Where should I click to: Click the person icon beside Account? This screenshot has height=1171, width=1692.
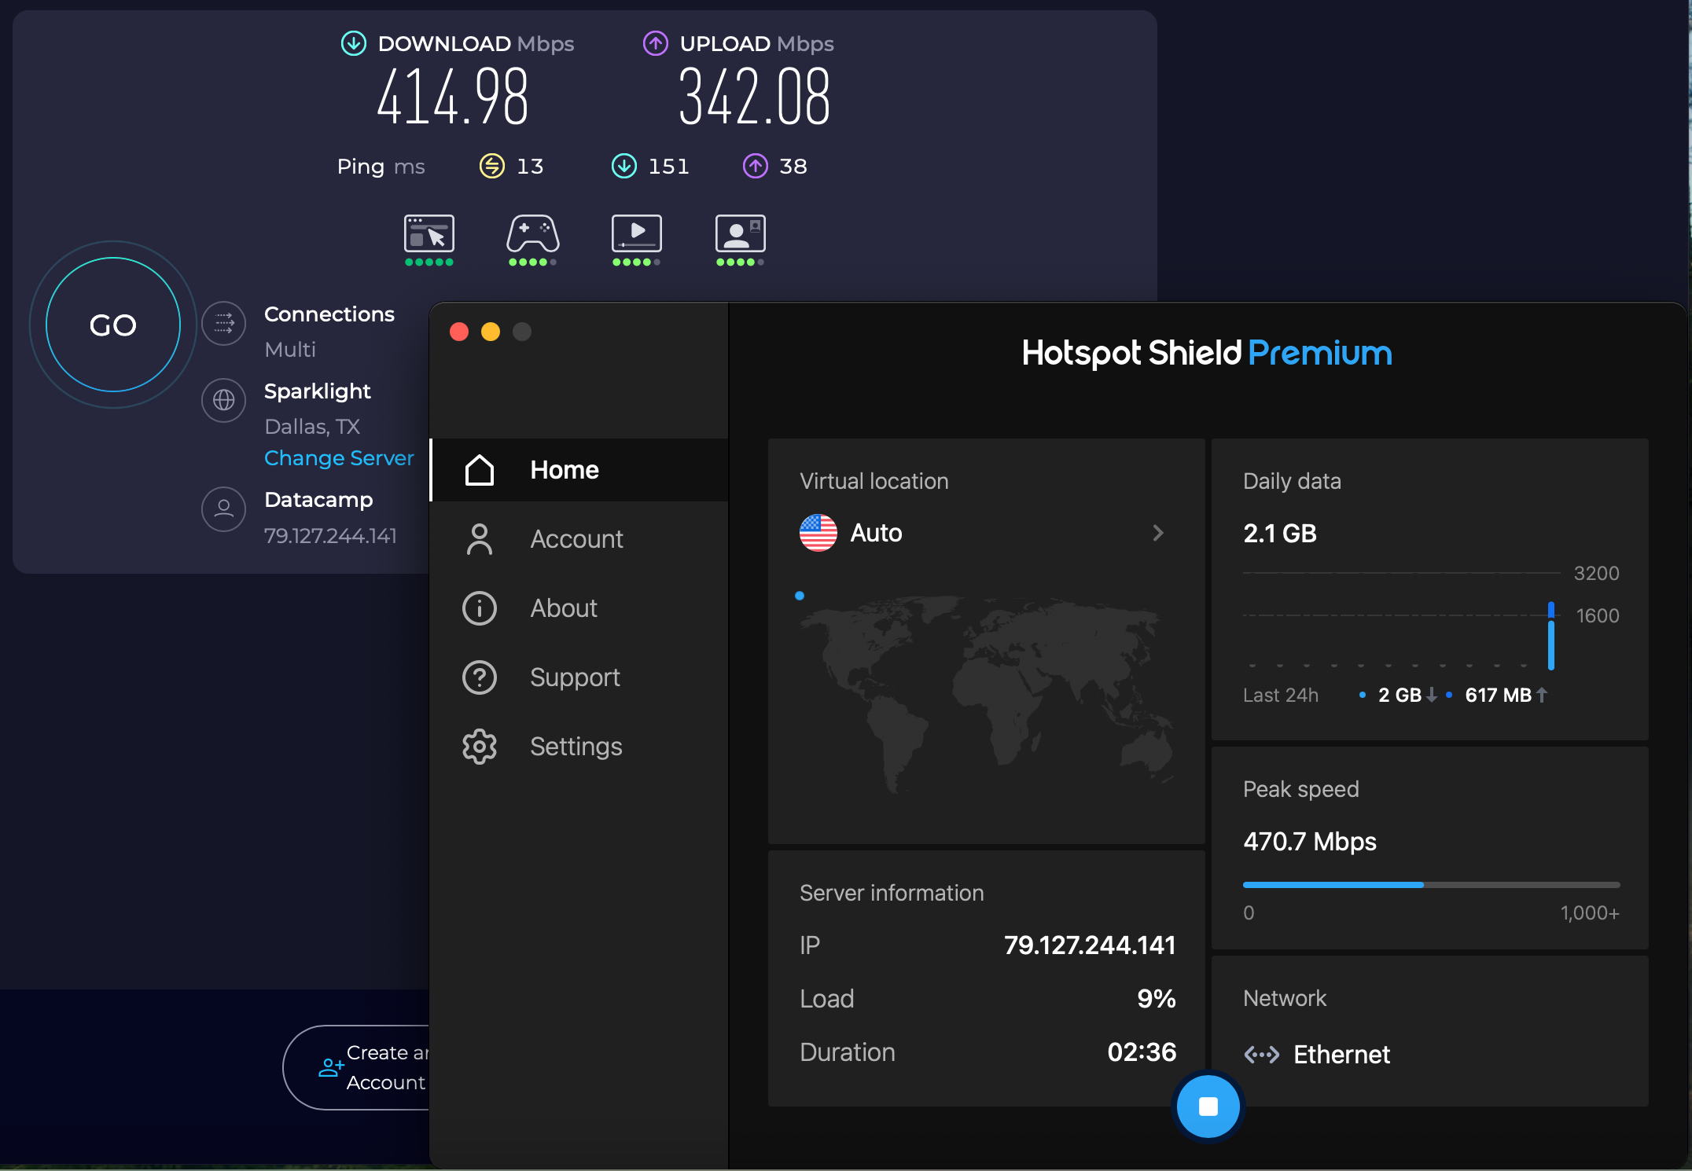click(480, 539)
